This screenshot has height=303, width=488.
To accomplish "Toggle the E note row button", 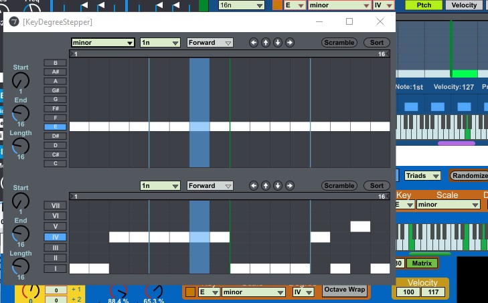I will coord(55,126).
